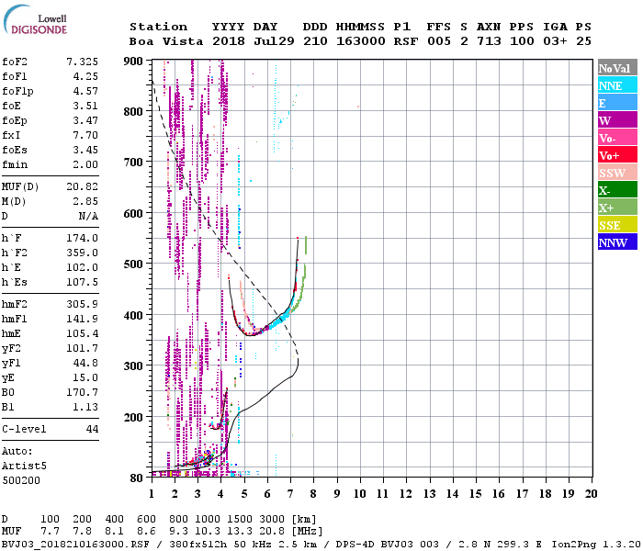Click the B0 value 170.7
Image resolution: width=643 pixels, height=551 pixels.
[x=83, y=393]
